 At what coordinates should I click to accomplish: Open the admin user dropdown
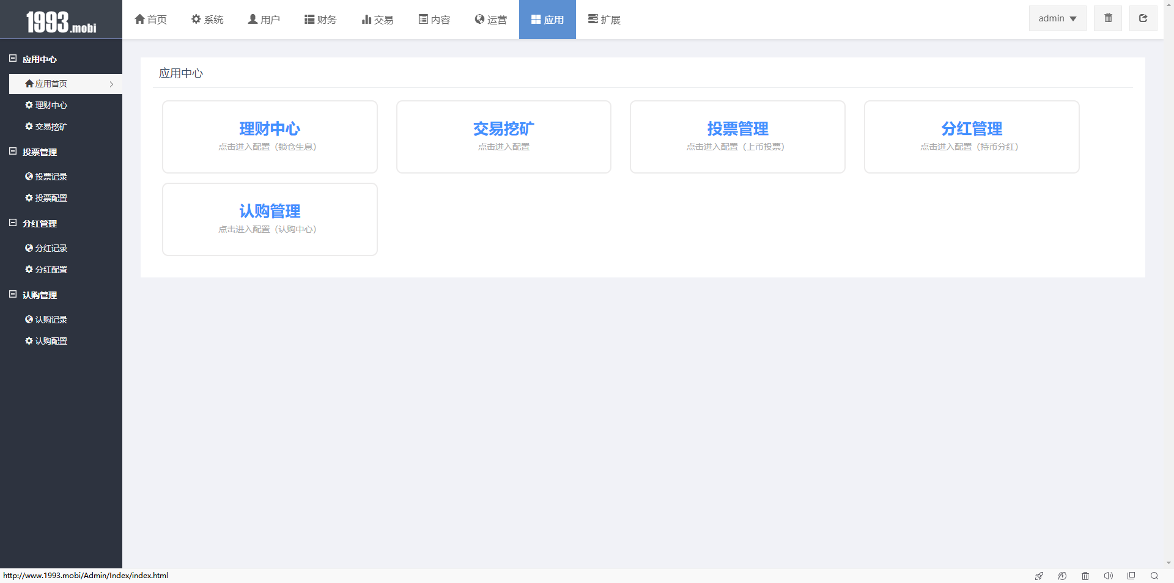[1057, 18]
